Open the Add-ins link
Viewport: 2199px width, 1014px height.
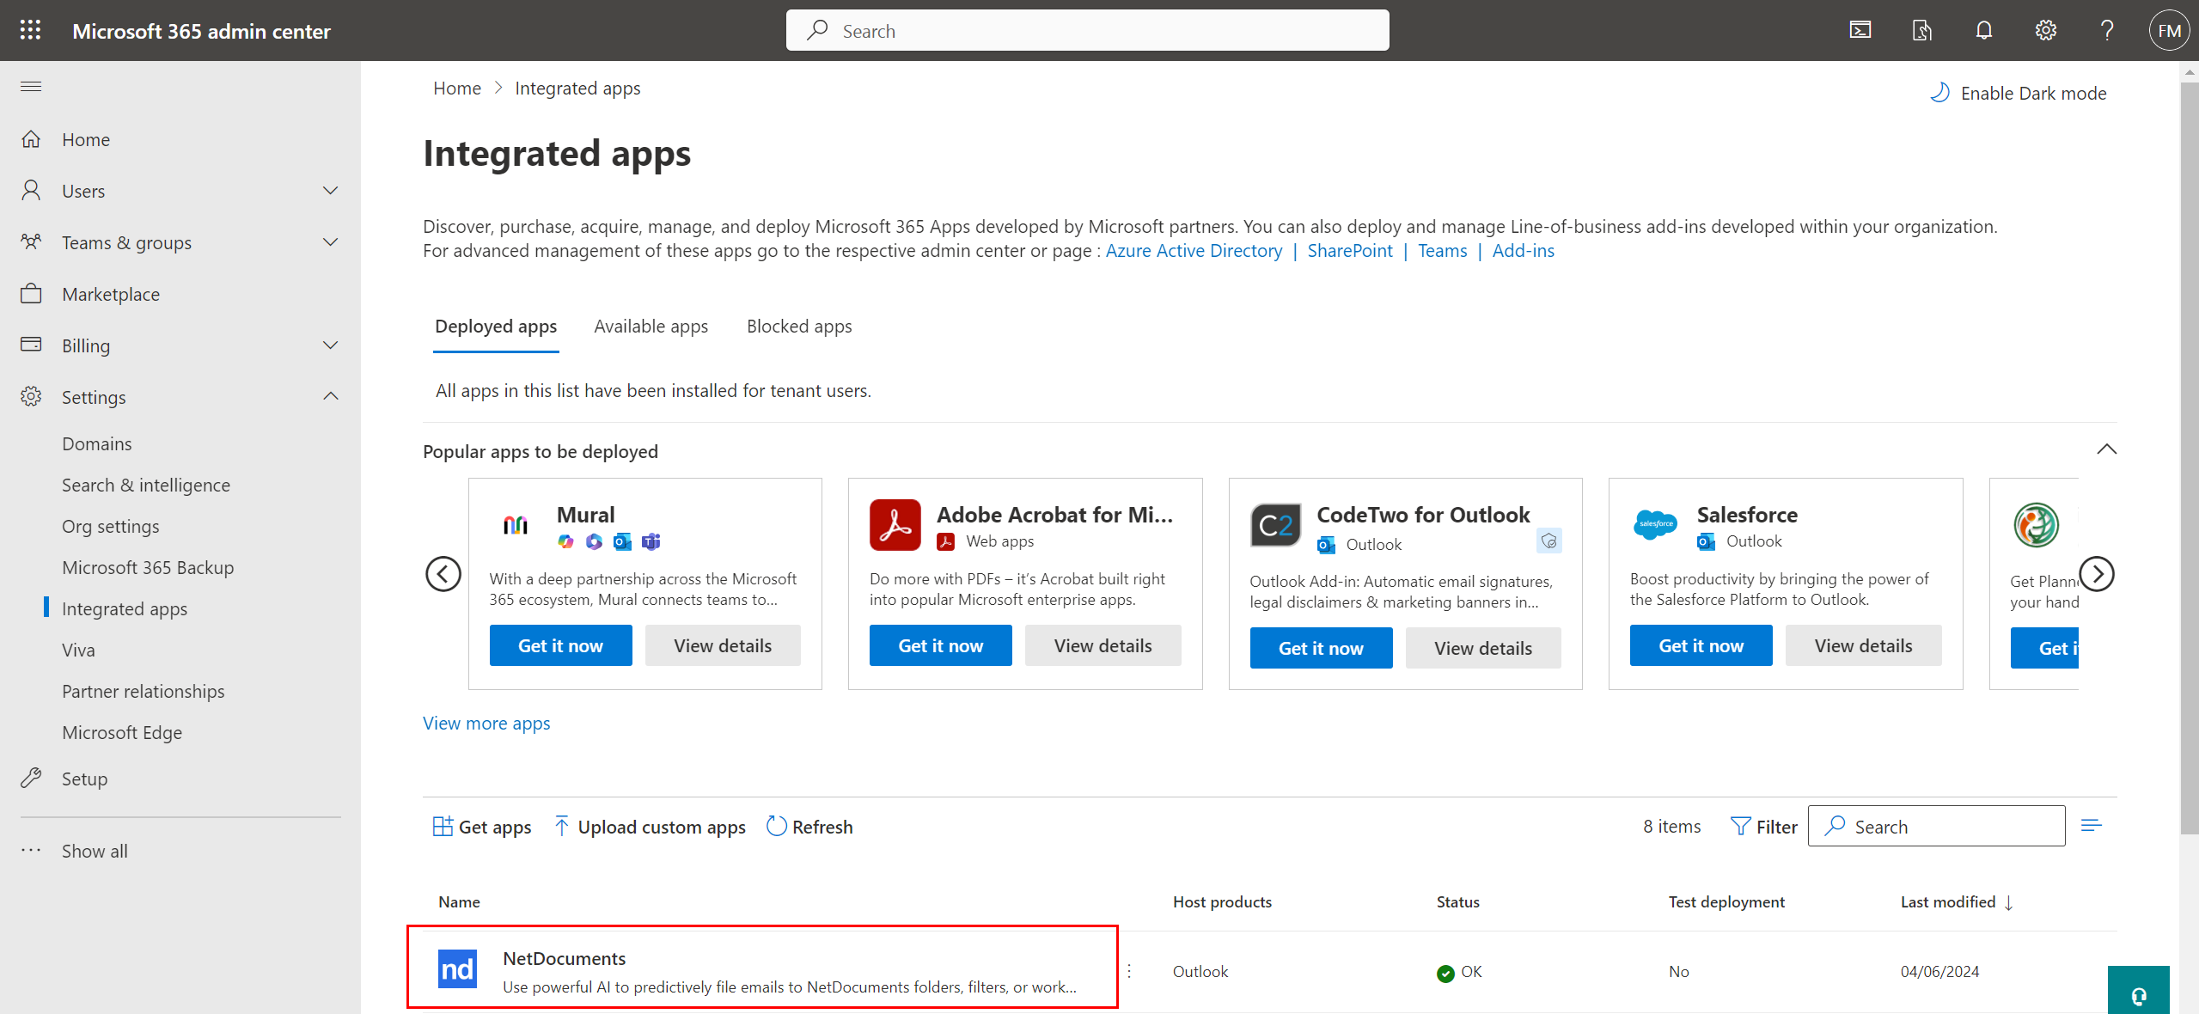(1523, 251)
